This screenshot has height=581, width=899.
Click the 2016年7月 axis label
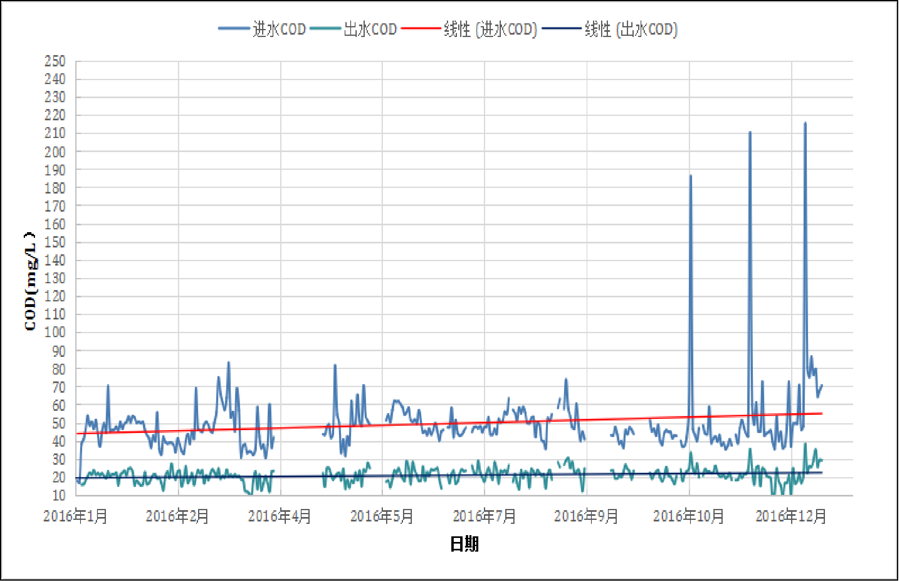coord(484,516)
